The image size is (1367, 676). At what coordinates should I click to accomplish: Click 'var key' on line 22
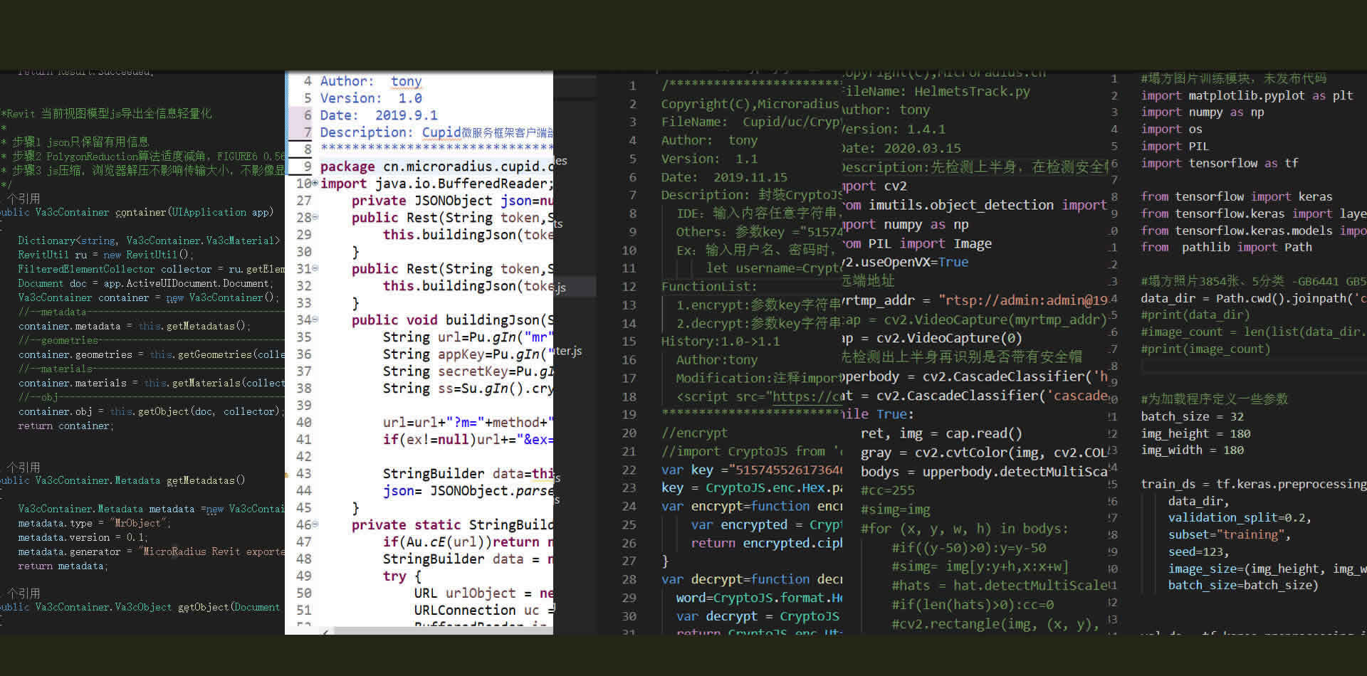click(687, 470)
